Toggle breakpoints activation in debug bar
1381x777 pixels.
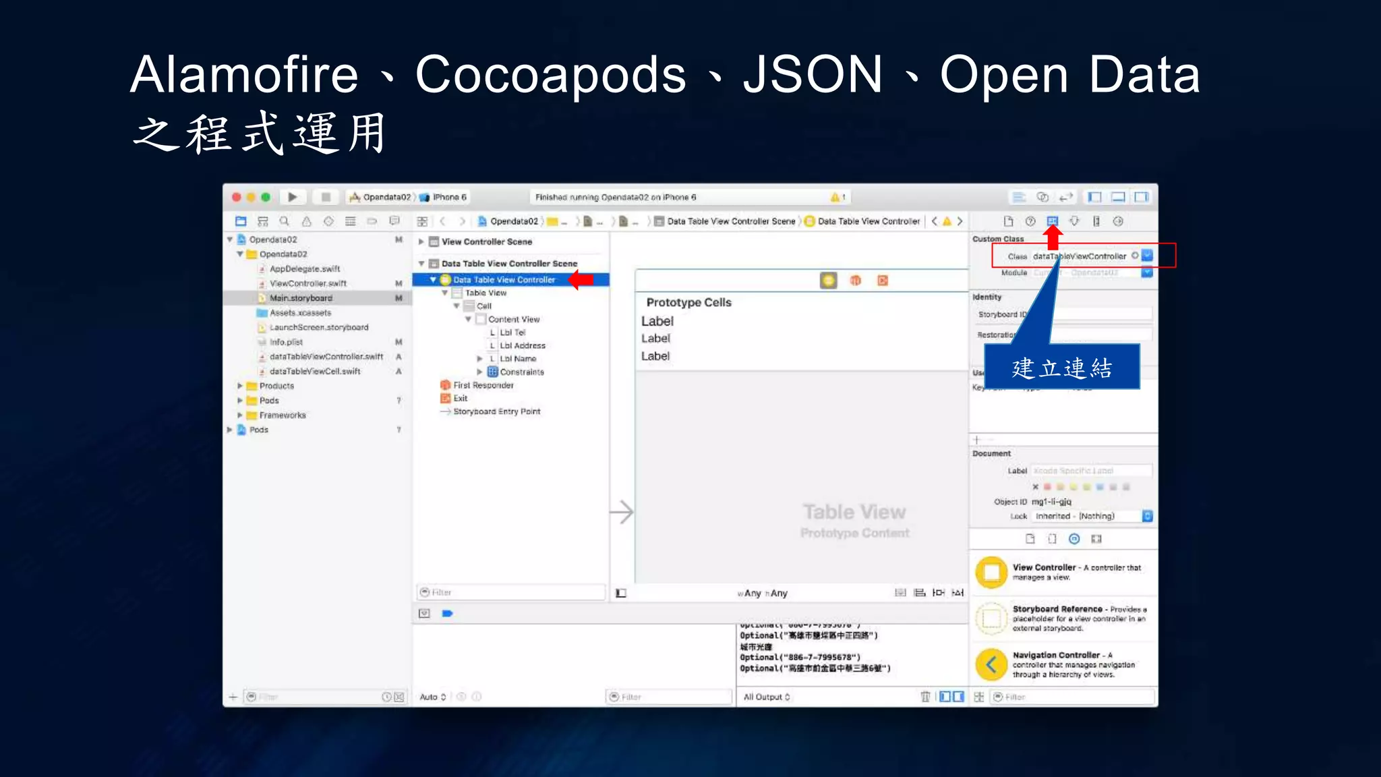(447, 613)
